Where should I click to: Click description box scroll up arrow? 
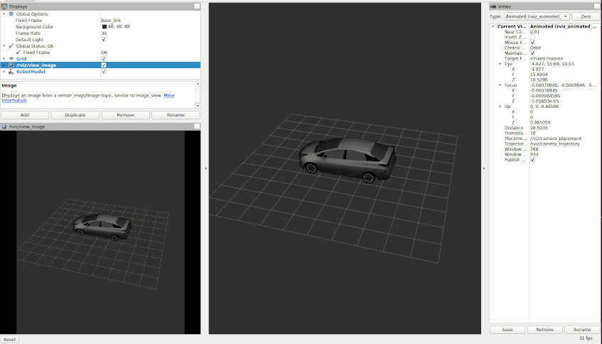(198, 84)
